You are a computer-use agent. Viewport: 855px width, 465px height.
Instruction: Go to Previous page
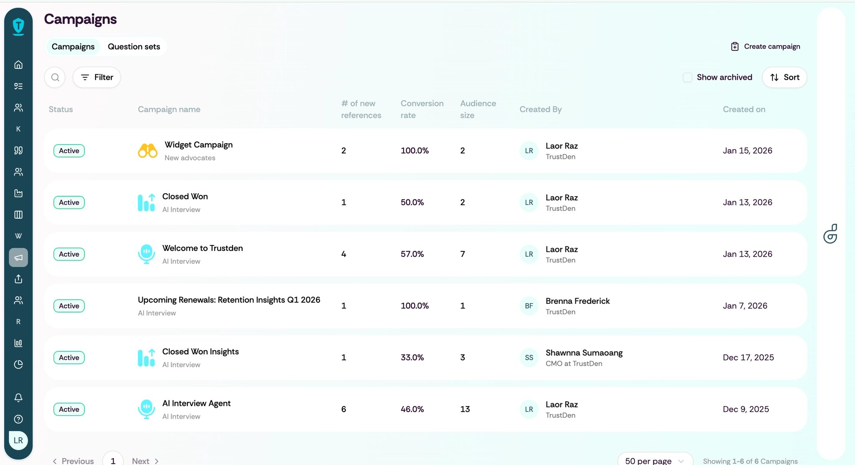(73, 461)
